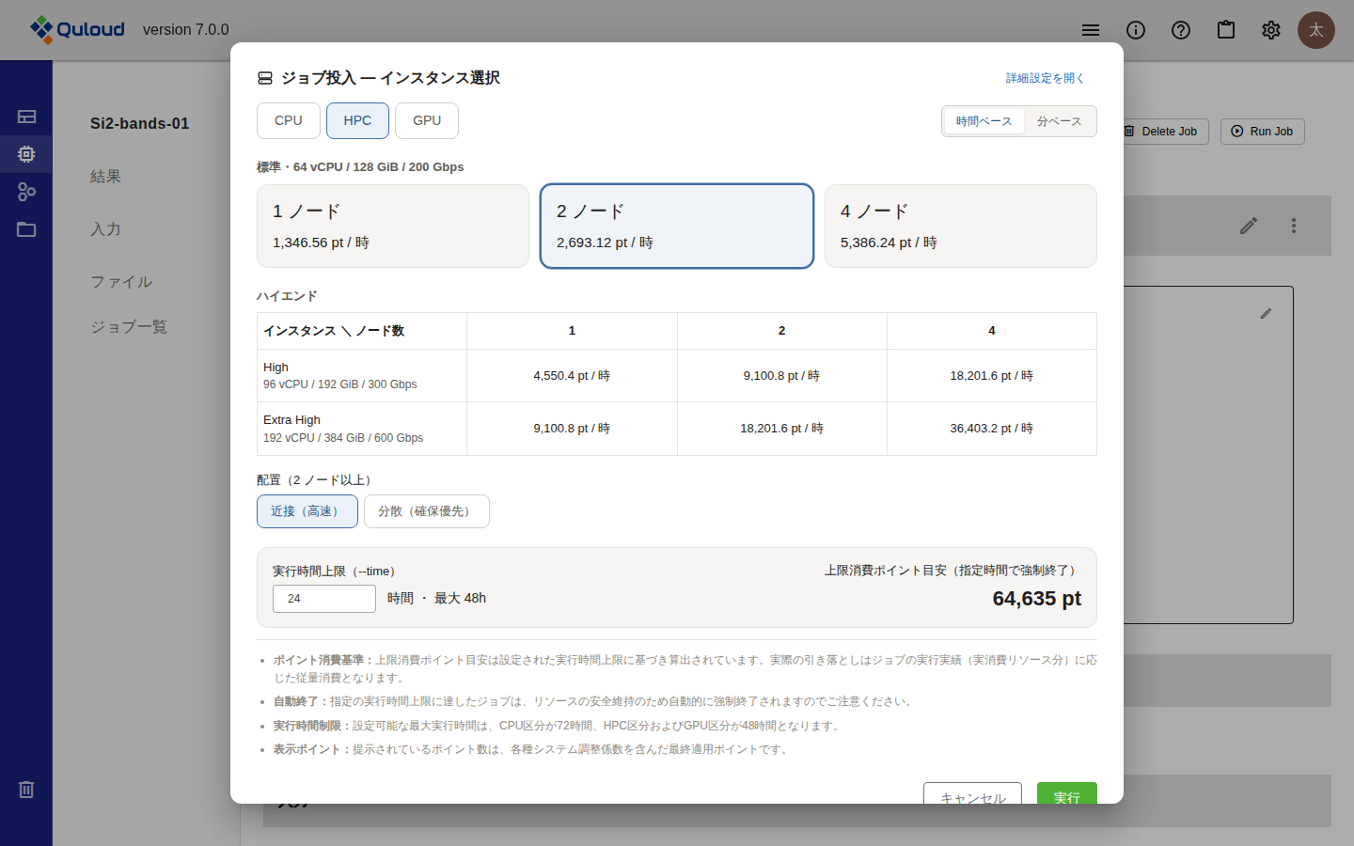Select the processor chip icon in sidebar
1354x846 pixels.
click(x=26, y=154)
